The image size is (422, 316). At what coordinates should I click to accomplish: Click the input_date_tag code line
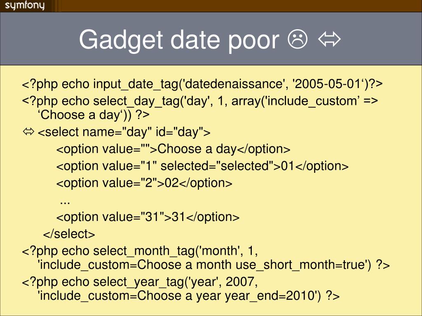tap(202, 84)
